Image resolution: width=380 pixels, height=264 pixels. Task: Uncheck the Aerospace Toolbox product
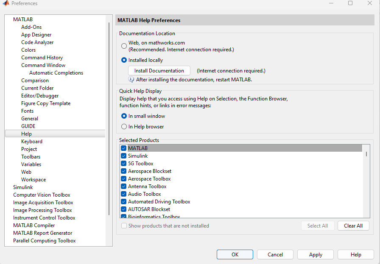tap(123, 179)
